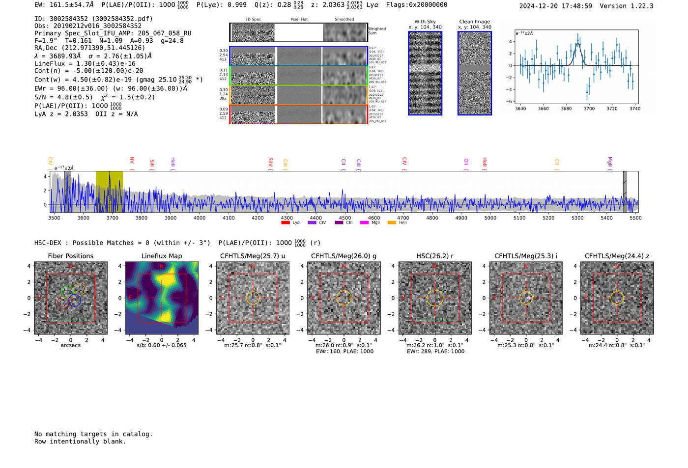688x468 pixels.
Task: Click the CIV purple legend swatch
Action: [x=312, y=223]
